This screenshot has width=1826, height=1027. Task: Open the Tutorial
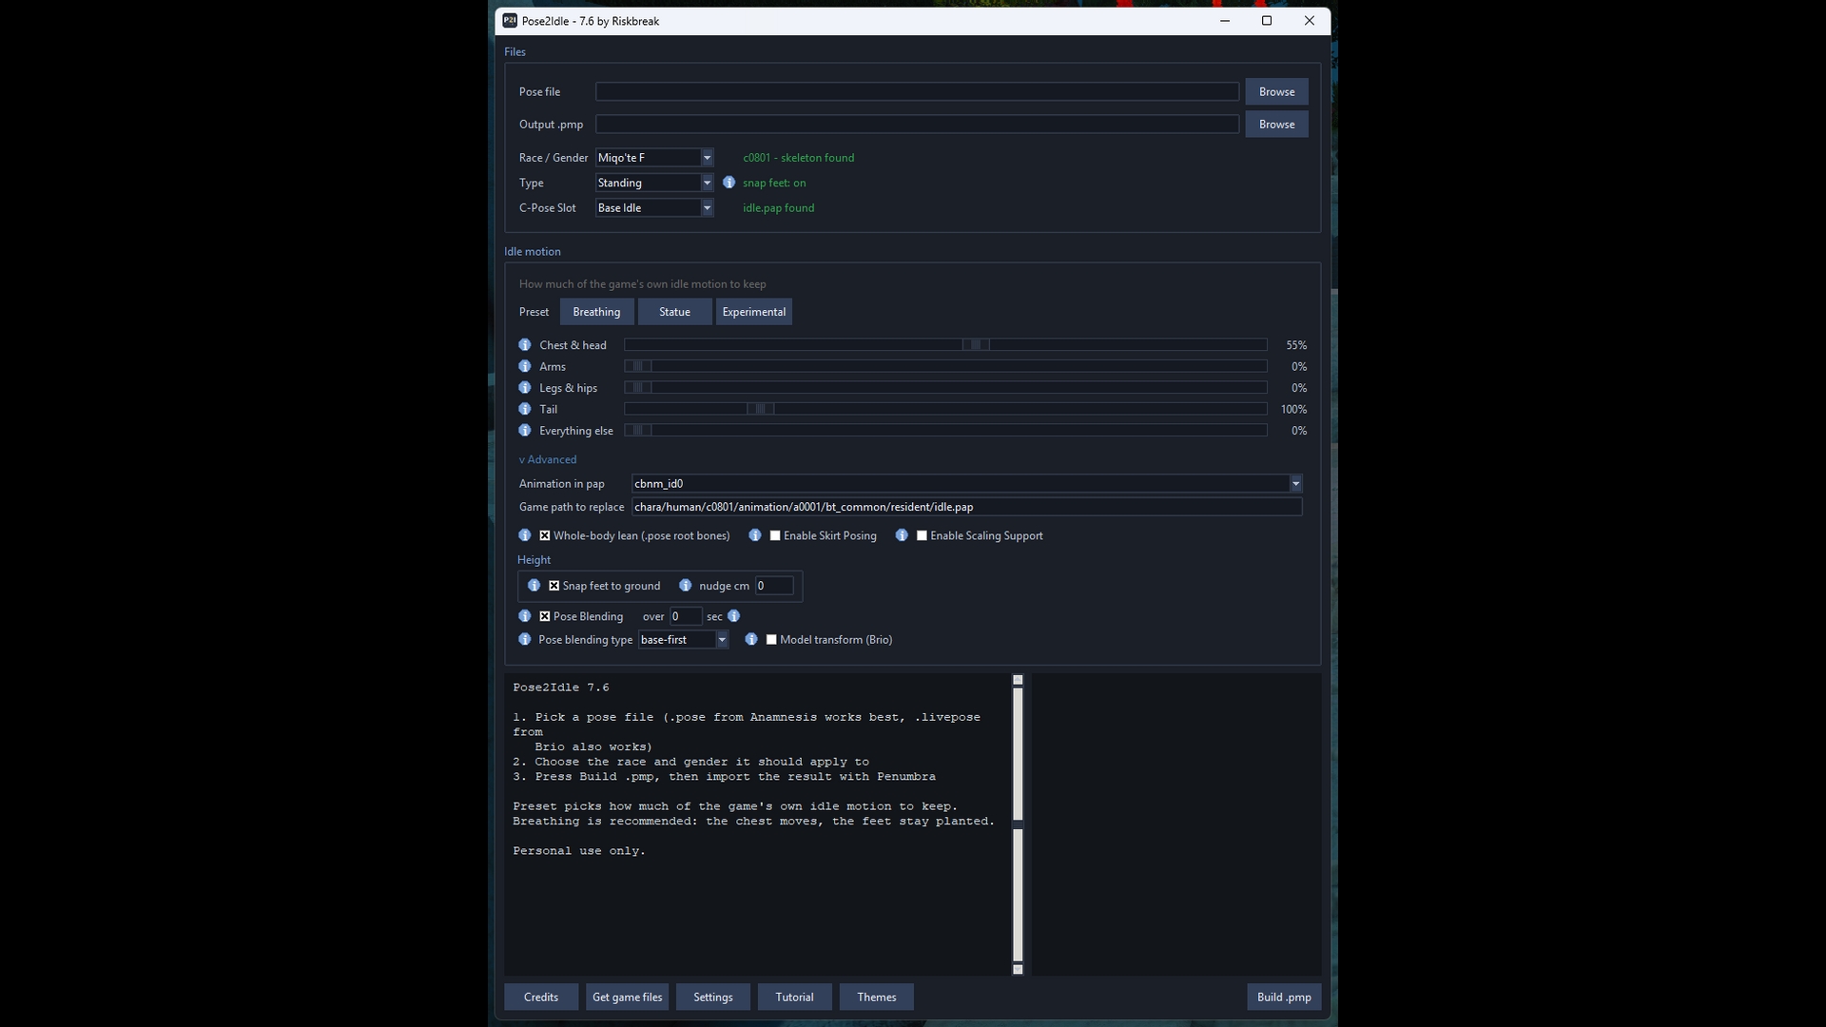[794, 997]
